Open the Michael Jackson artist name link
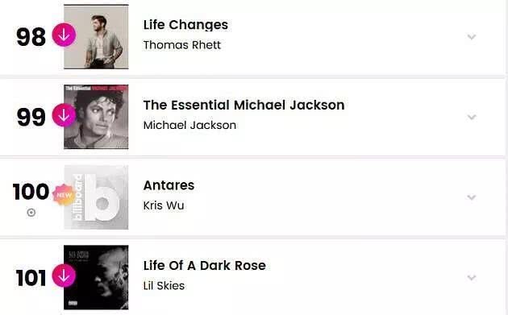508x315 pixels. tap(189, 126)
